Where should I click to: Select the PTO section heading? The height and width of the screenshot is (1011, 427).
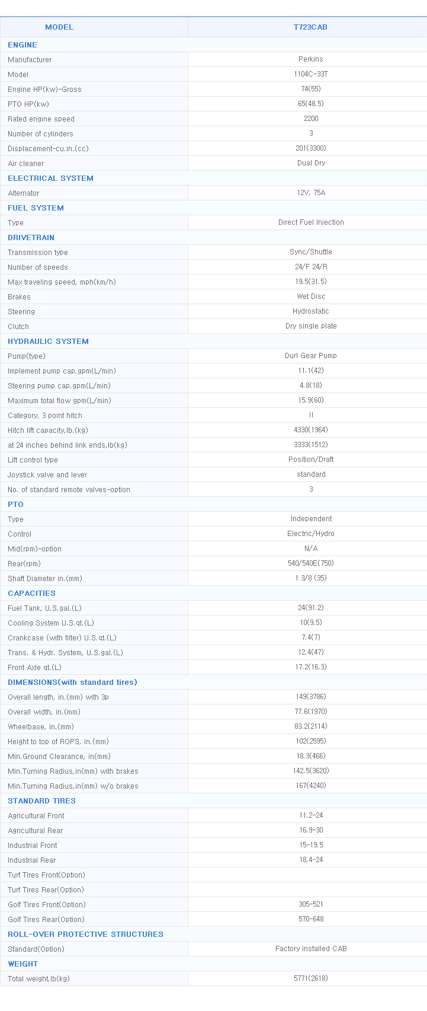(x=15, y=505)
